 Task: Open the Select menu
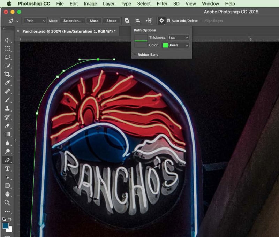tap(144, 4)
